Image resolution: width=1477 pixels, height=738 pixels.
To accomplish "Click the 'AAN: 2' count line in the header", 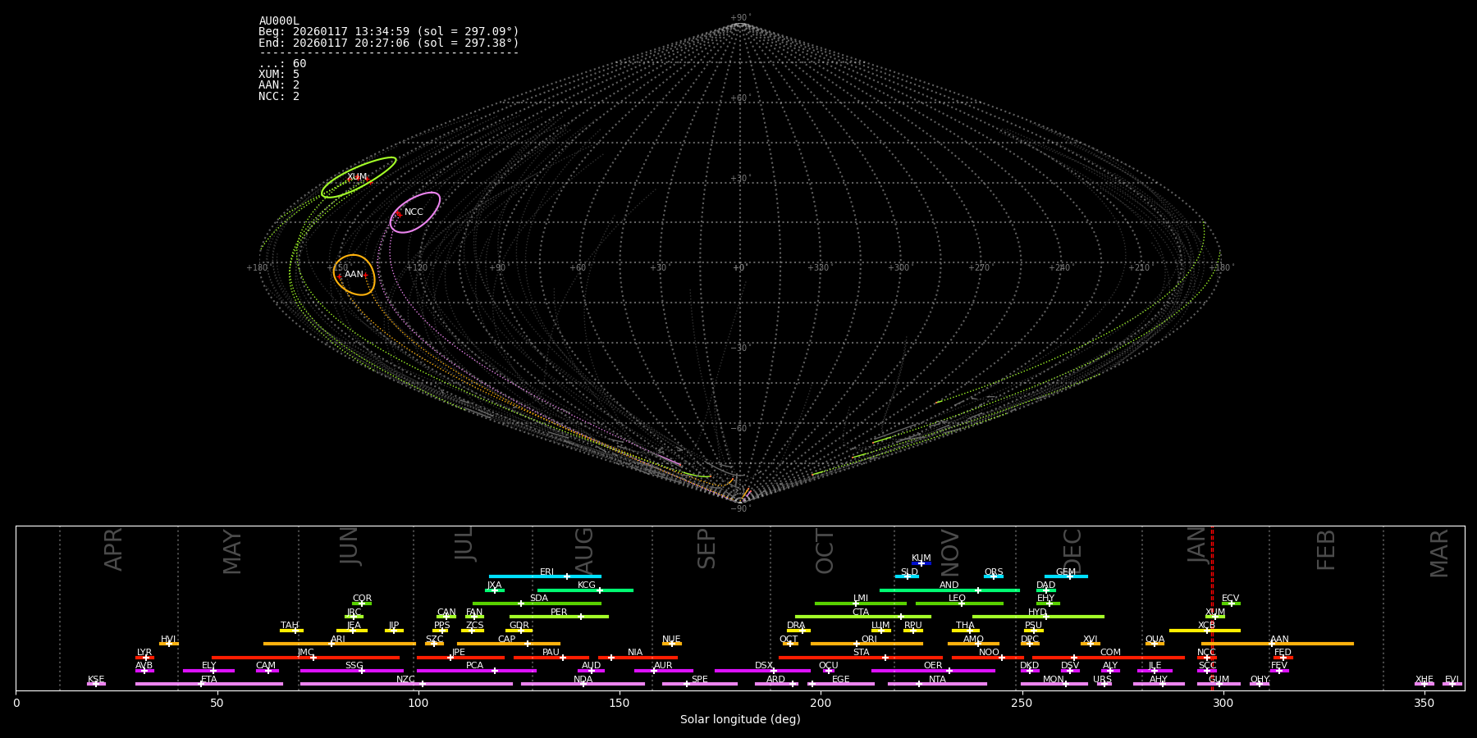I will point(279,85).
